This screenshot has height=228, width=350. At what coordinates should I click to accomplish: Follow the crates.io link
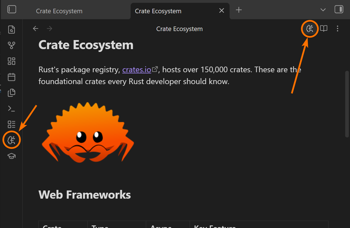click(137, 69)
